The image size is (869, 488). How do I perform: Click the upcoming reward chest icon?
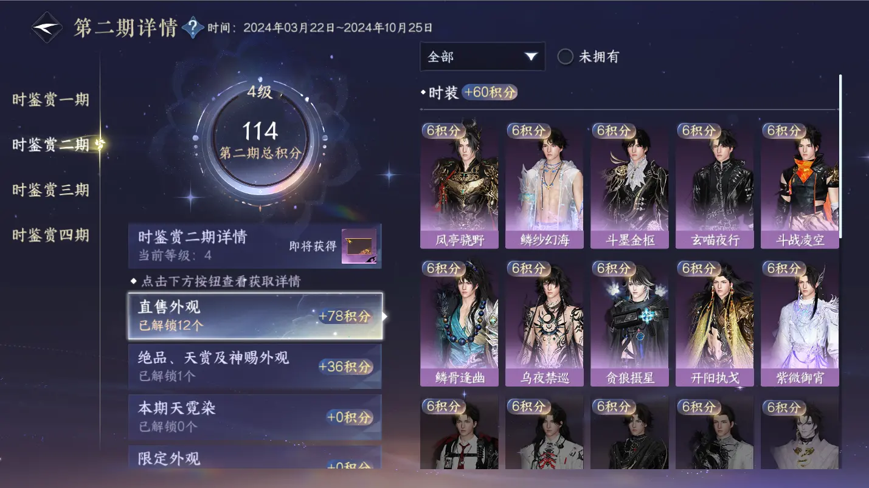(x=359, y=246)
